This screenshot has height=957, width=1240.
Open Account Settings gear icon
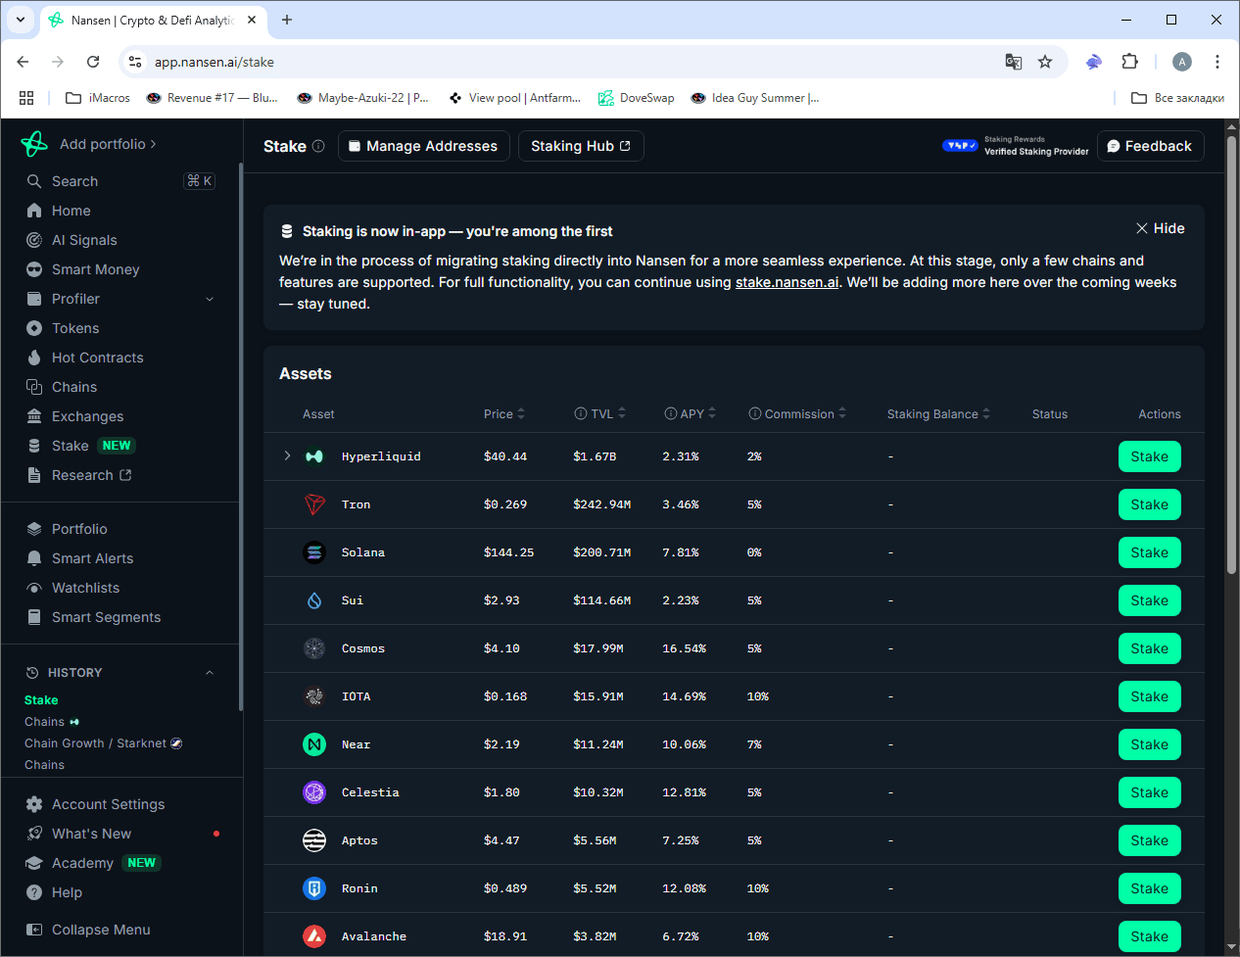point(34,804)
